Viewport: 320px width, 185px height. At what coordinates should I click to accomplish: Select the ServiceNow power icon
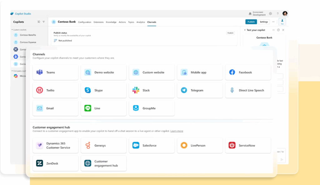(232, 145)
